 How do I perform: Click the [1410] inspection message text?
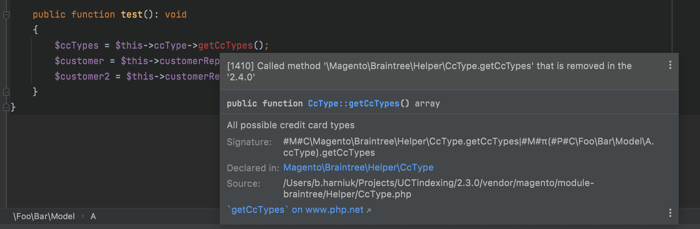tap(429, 72)
